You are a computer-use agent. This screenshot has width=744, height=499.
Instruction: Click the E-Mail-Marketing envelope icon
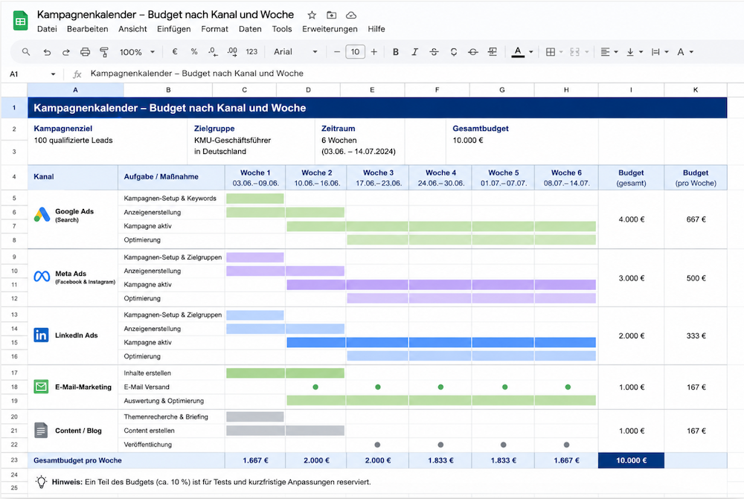[x=41, y=387]
